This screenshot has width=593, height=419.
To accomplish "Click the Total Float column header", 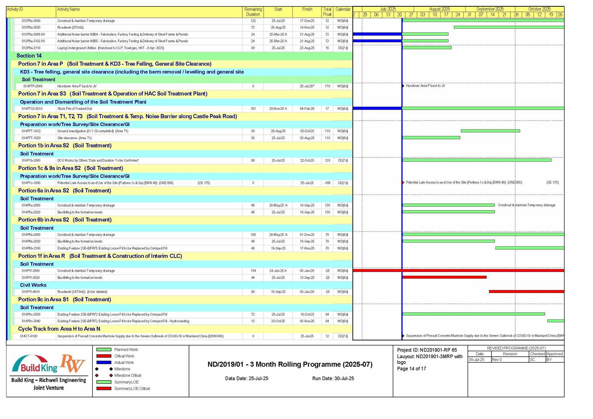I will pos(327,12).
